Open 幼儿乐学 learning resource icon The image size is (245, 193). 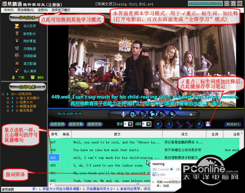pos(17,26)
